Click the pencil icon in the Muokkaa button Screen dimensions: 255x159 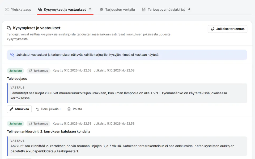pyautogui.click(x=11, y=109)
